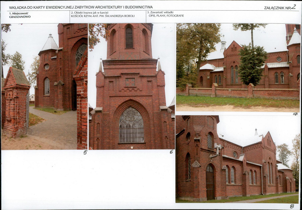Click the handwritten number 7 caption

coord(295,114)
